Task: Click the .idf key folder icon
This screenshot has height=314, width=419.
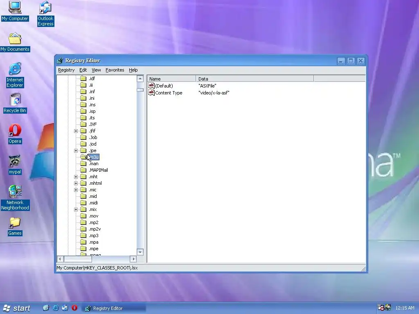Action: [x=83, y=78]
